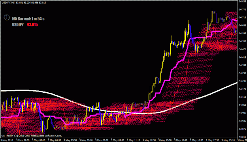This screenshot has height=142, width=247.
Task: Click the 94.055 price axis label
Action: 242,105
